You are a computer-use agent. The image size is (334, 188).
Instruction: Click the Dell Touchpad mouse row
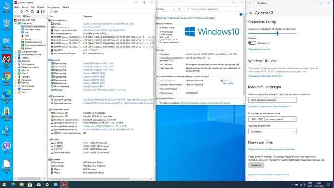tap(74, 169)
